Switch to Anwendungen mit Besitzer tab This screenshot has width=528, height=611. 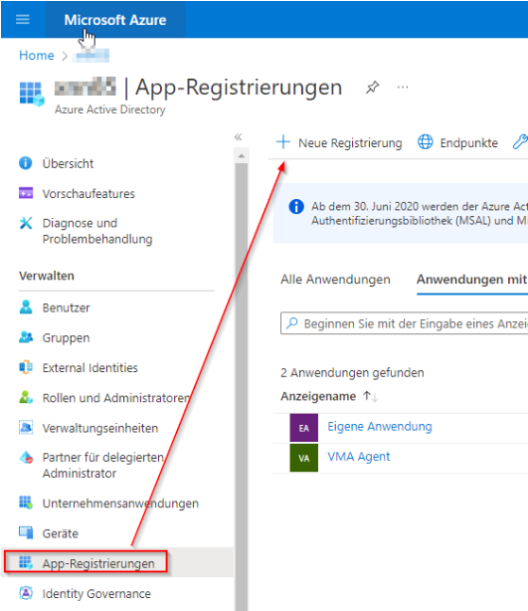click(x=472, y=280)
